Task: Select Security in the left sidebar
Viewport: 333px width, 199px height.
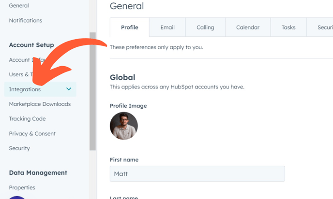Action: click(x=19, y=148)
